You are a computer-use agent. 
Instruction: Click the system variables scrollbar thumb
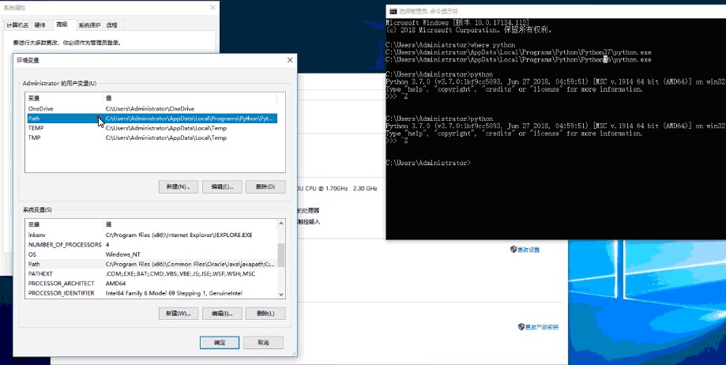281,256
